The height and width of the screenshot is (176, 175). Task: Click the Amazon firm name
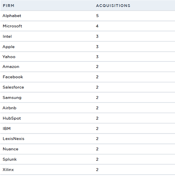[11, 67]
